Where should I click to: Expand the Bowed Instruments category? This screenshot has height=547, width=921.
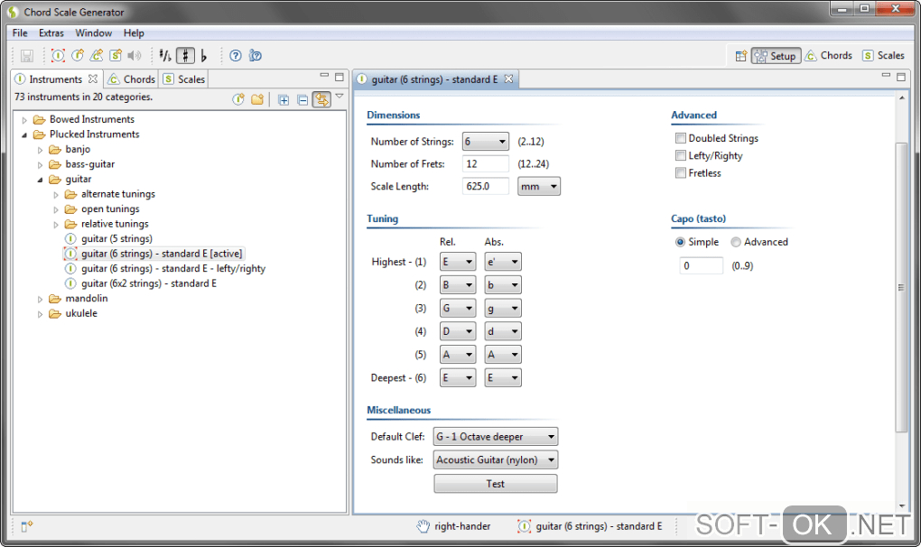click(24, 120)
